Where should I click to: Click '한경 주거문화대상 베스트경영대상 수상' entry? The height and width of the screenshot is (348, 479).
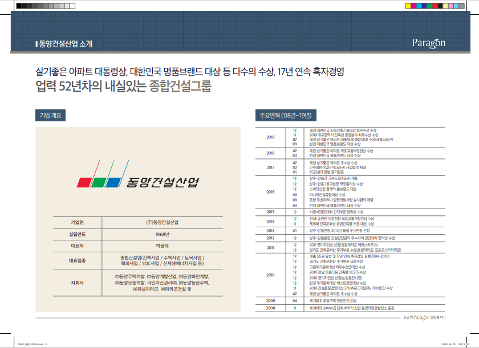(x=337, y=283)
